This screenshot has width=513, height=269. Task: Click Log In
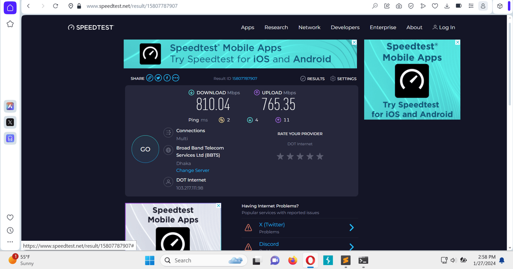[x=444, y=27]
